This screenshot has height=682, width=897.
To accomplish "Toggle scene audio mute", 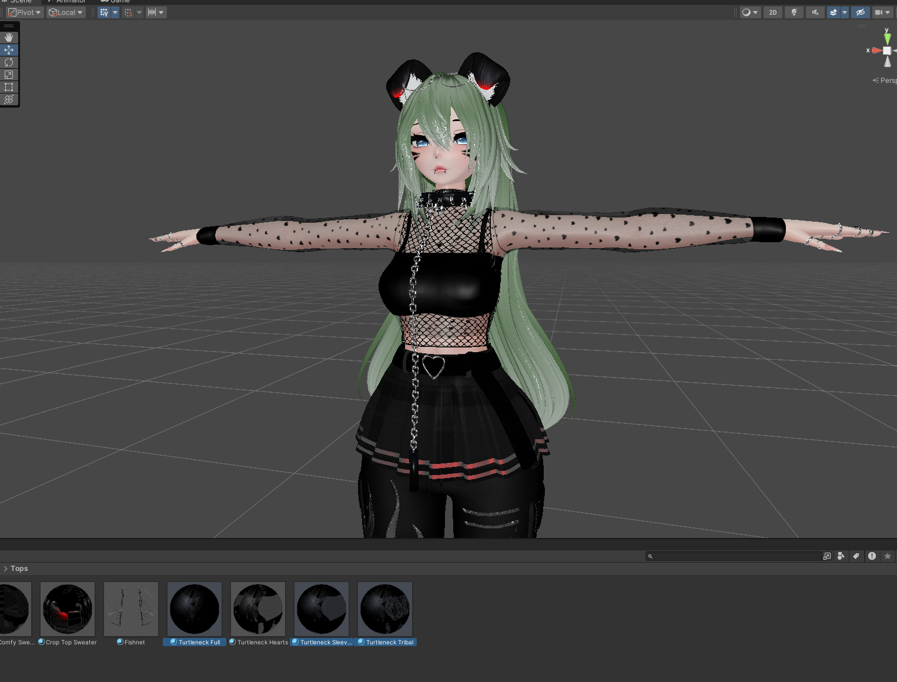I will (x=815, y=12).
